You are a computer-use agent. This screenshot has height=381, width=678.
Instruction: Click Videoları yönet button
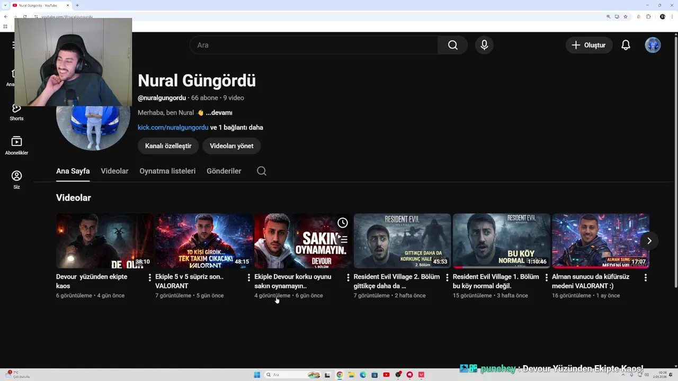click(x=231, y=146)
